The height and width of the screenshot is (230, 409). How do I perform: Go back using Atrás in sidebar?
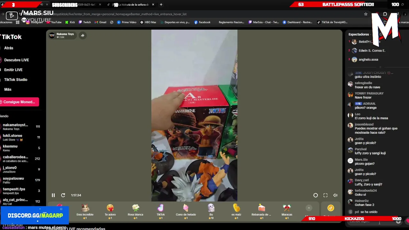click(x=9, y=48)
